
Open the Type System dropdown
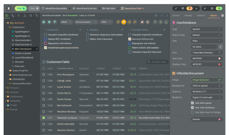pos(207,29)
